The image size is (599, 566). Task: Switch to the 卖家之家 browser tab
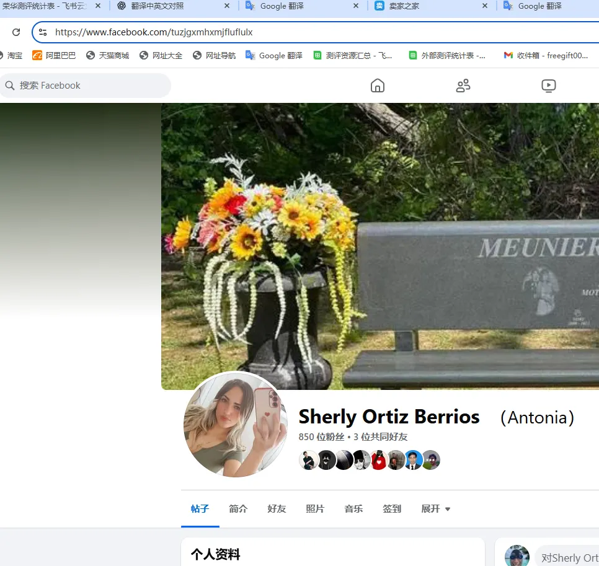pyautogui.click(x=420, y=6)
